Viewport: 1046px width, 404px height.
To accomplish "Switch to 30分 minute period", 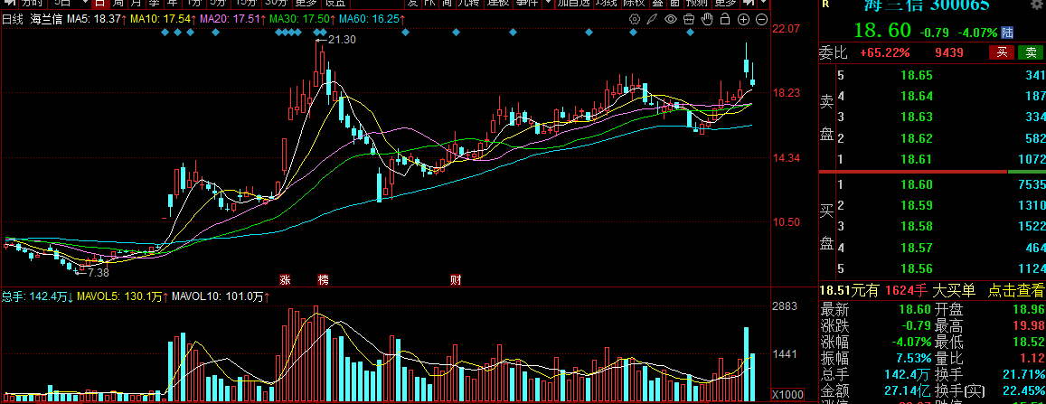I will pos(276,4).
